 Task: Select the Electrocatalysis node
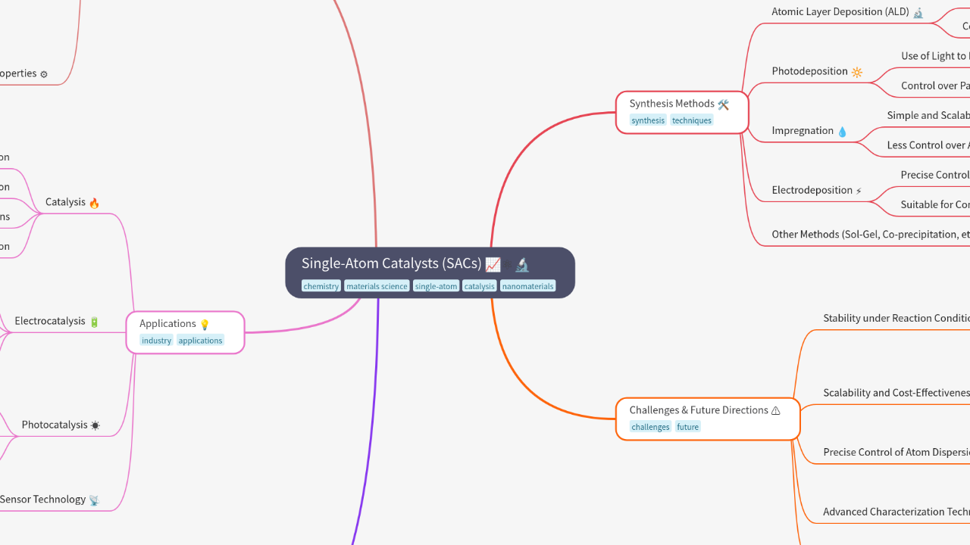58,321
